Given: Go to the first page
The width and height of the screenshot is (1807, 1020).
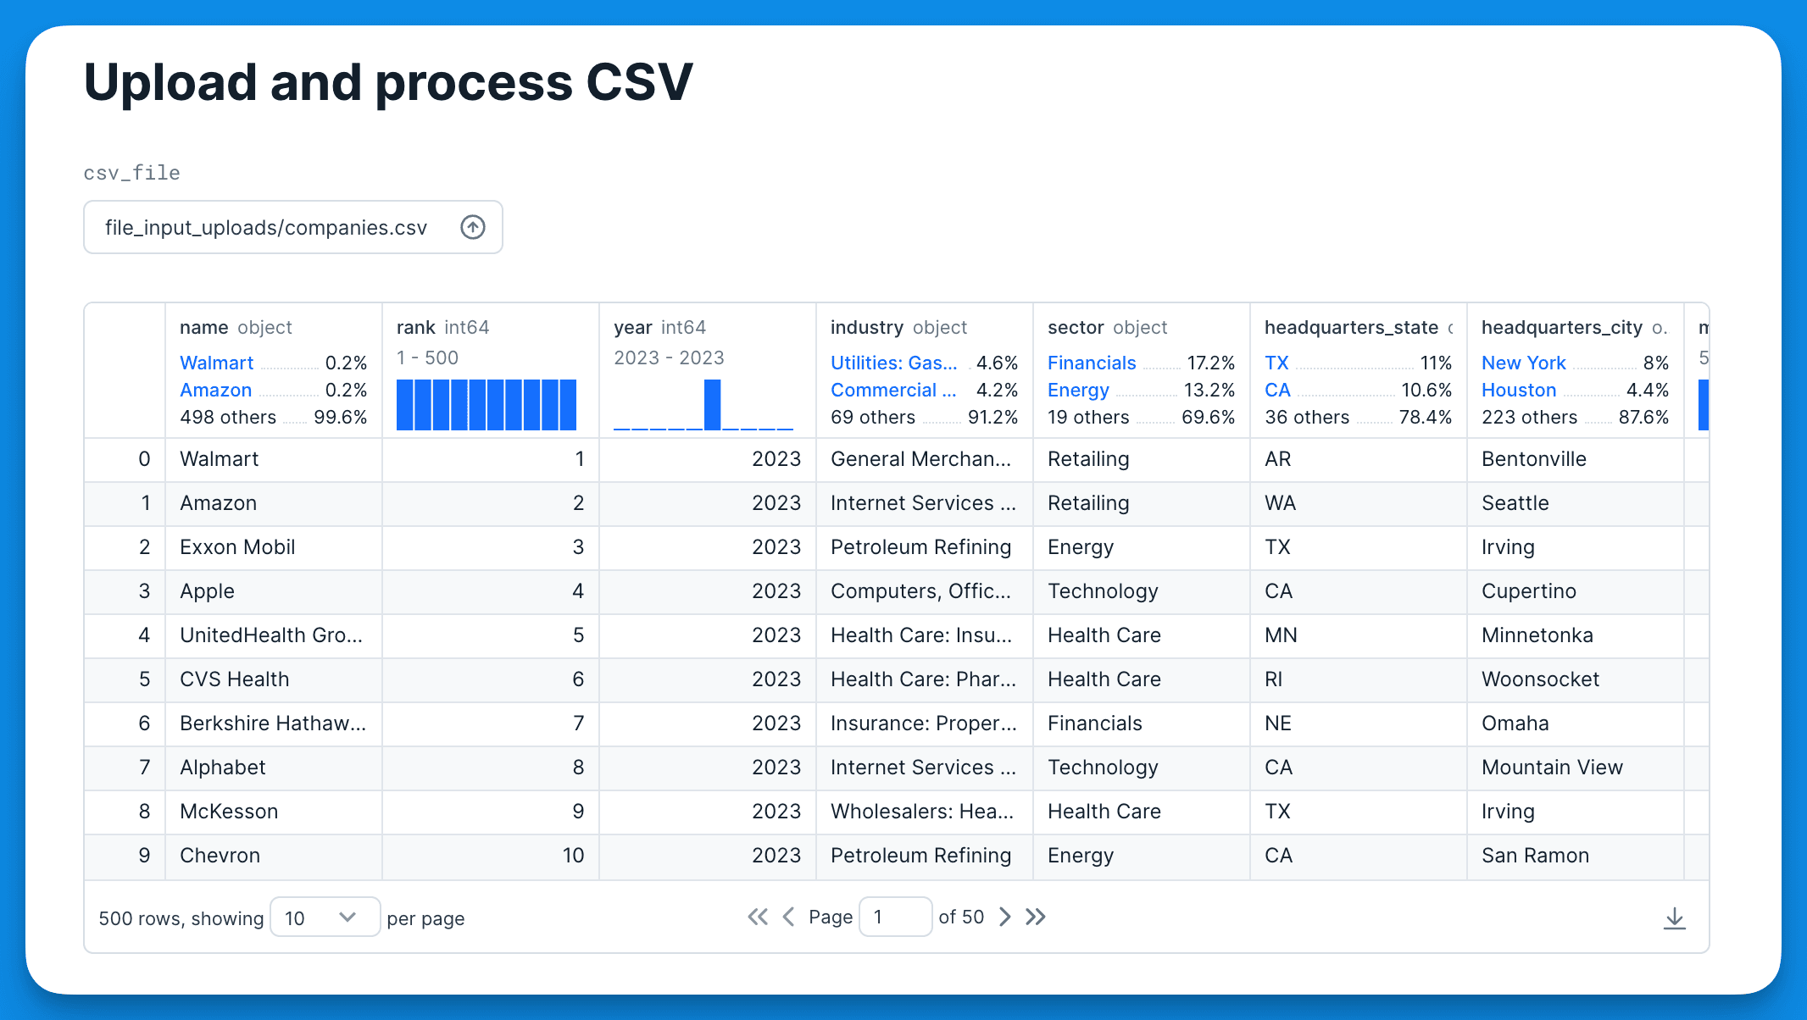Looking at the screenshot, I should point(758,917).
